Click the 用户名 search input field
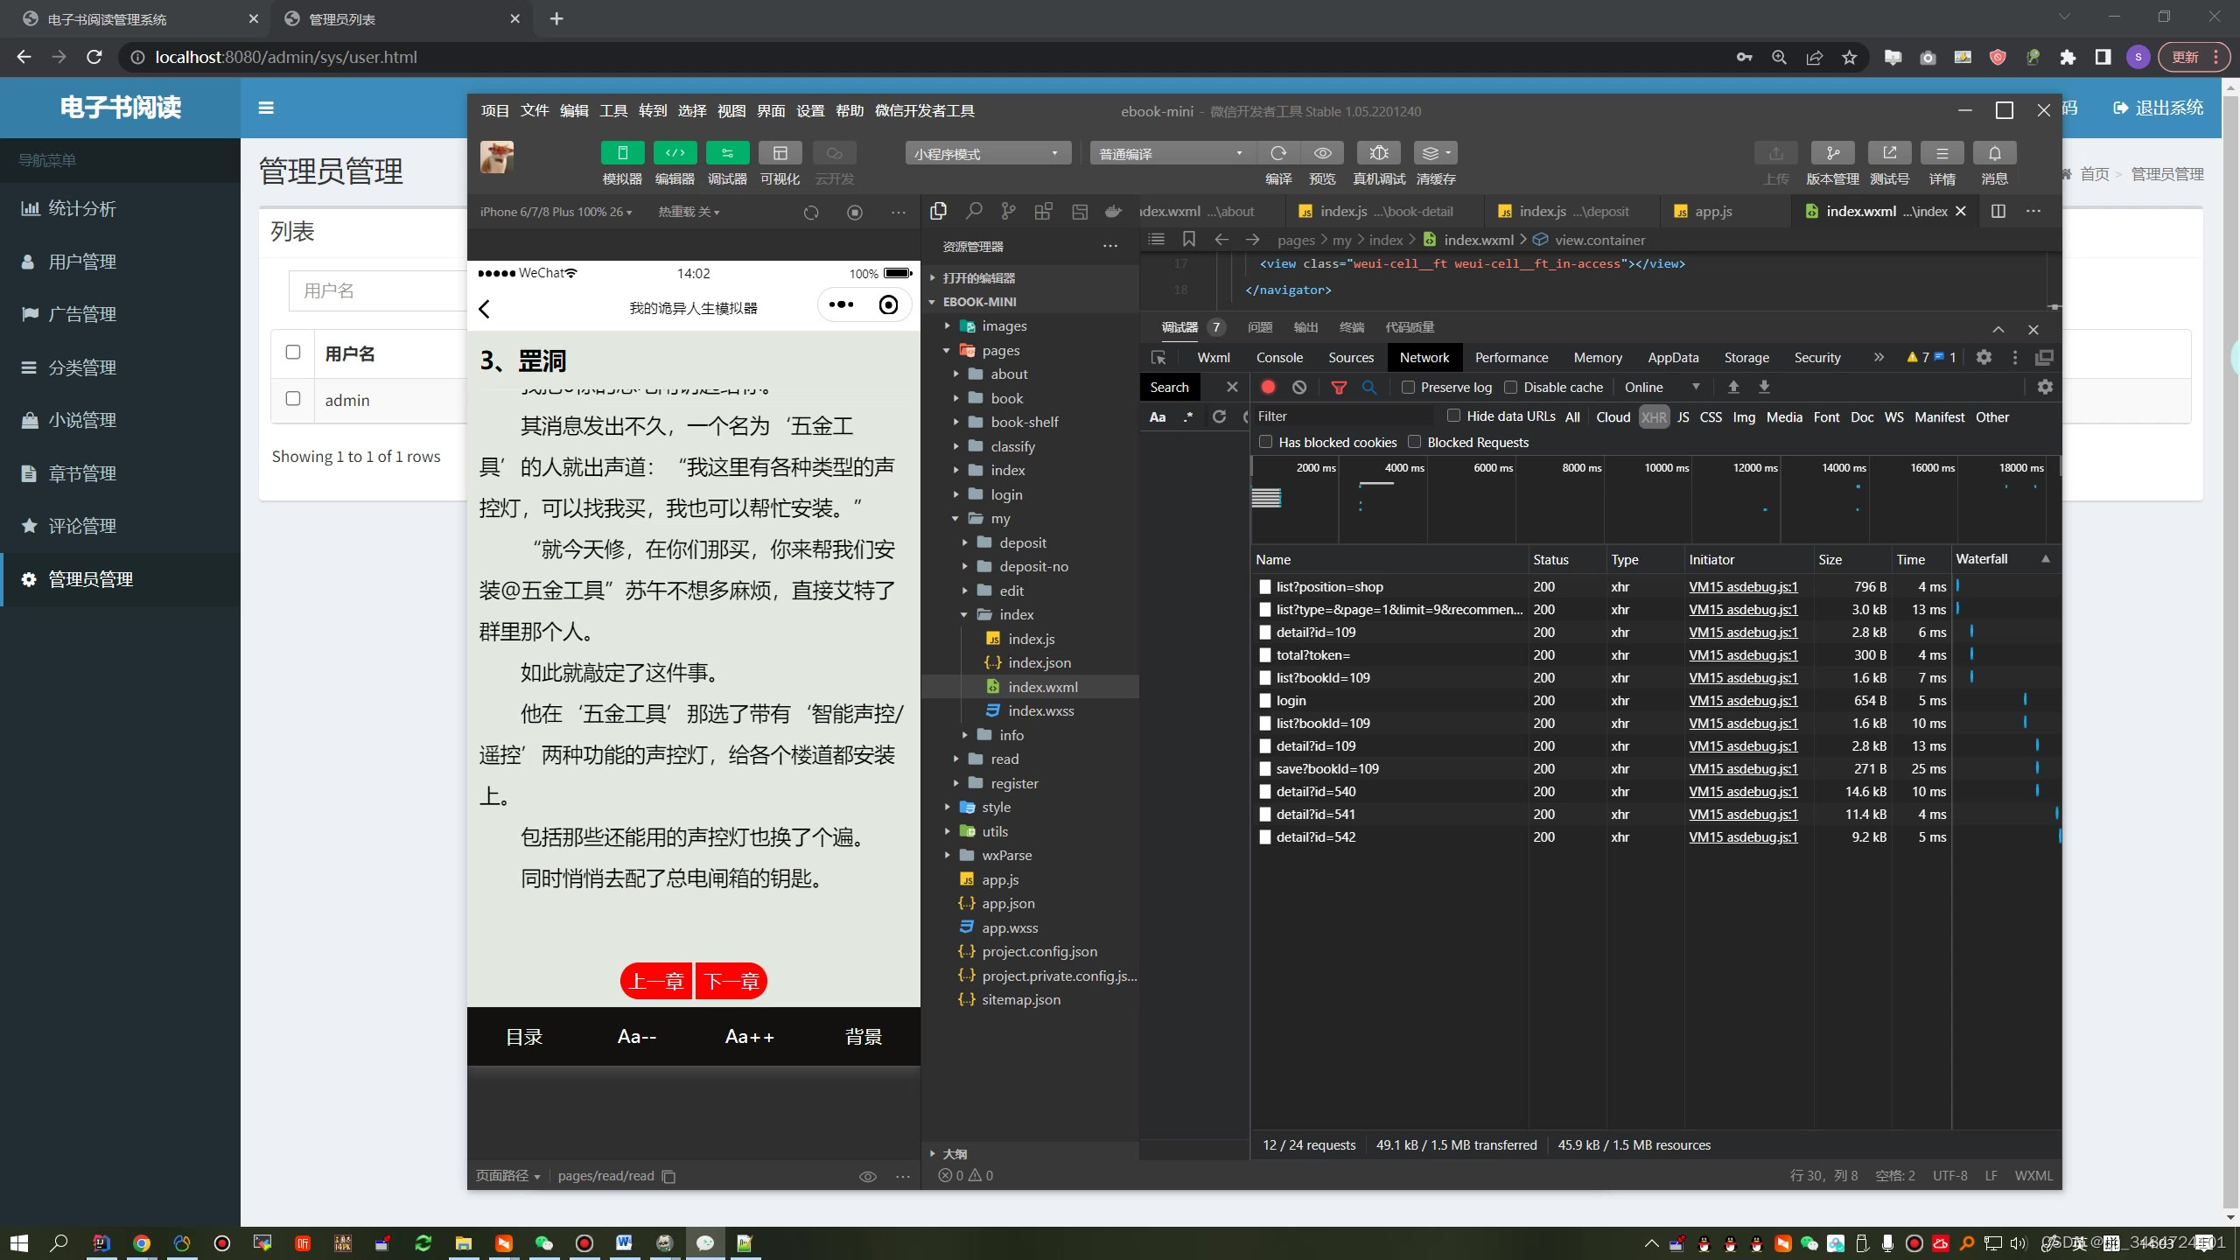 click(x=376, y=290)
